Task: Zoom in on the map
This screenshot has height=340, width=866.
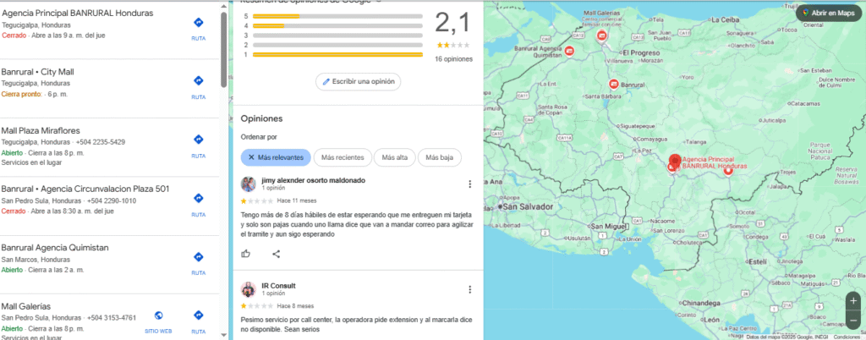Action: pos(853,301)
